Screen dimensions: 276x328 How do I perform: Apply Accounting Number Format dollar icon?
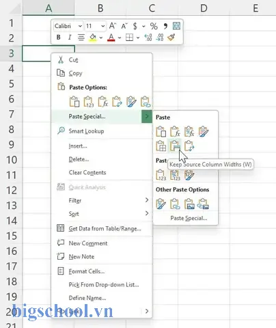coord(135,26)
